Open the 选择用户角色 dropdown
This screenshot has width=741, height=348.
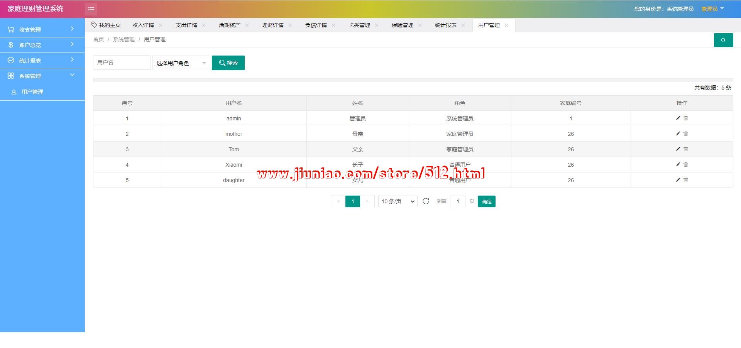pyautogui.click(x=181, y=63)
